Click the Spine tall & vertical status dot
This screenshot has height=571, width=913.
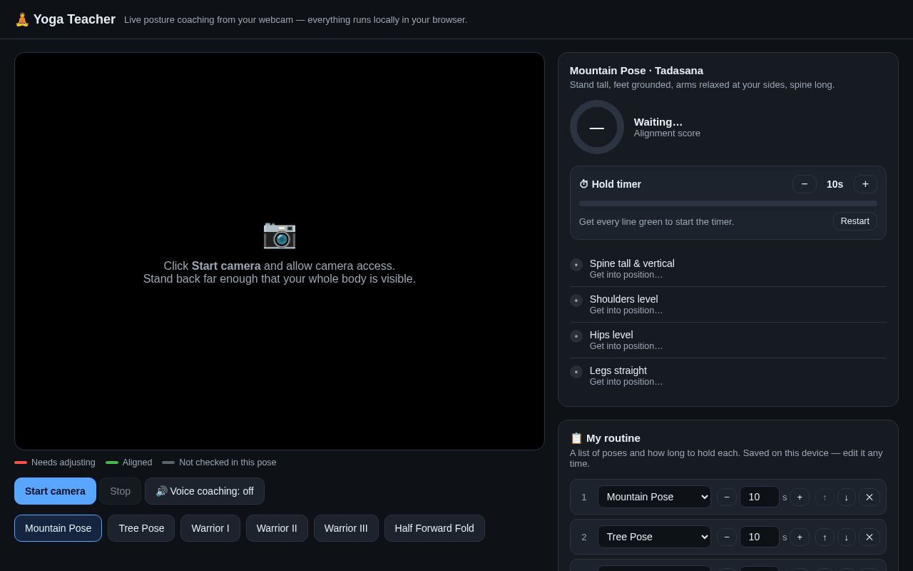point(576,265)
